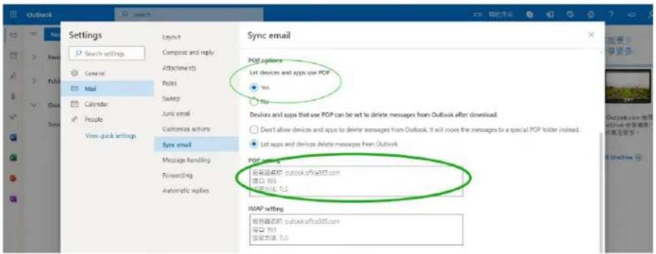Open the Layout mail settings
Image resolution: width=656 pixels, height=254 pixels.
pyautogui.click(x=172, y=37)
